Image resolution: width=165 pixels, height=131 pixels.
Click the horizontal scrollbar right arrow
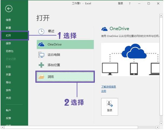coord(157,127)
